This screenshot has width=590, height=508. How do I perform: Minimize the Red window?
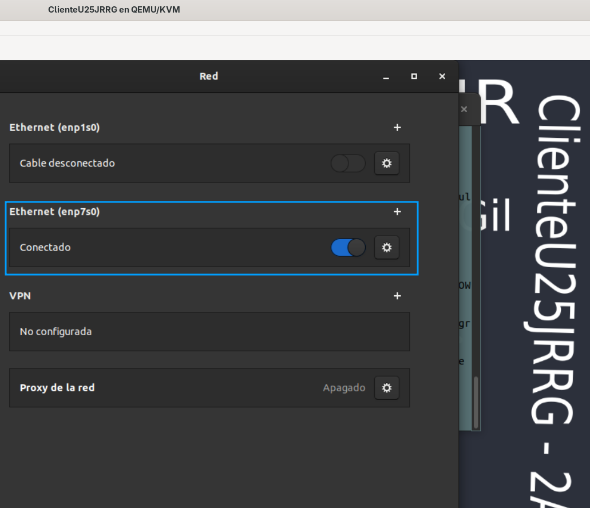pos(386,77)
